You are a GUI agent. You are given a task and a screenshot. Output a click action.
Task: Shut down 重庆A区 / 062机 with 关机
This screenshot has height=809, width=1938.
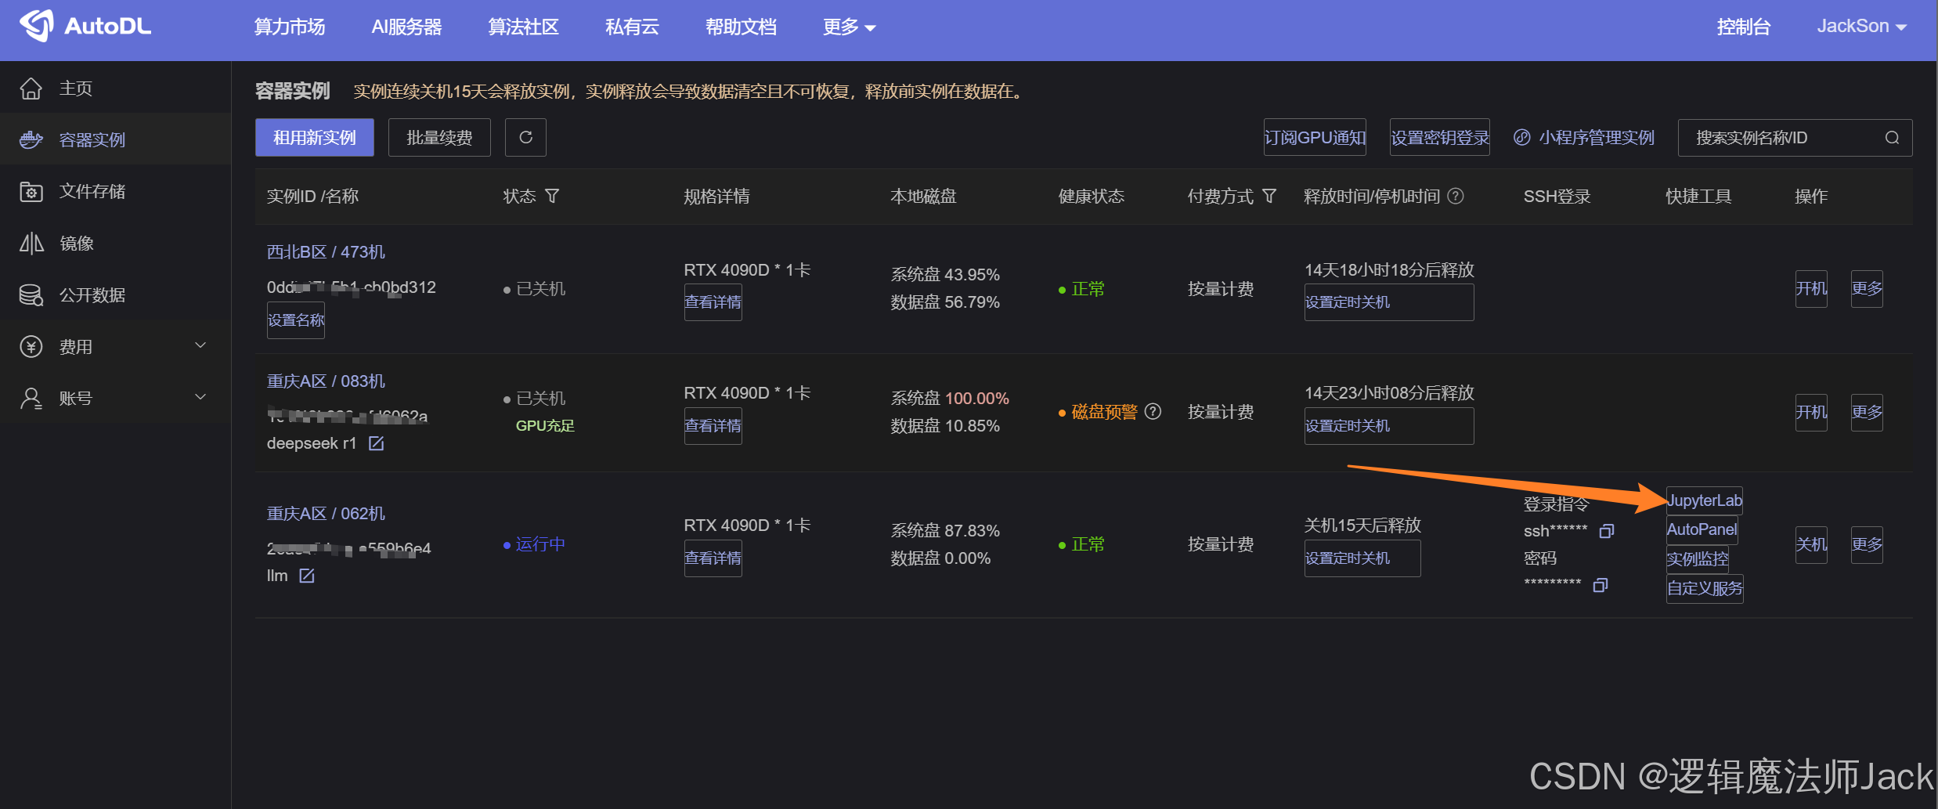[x=1811, y=544]
